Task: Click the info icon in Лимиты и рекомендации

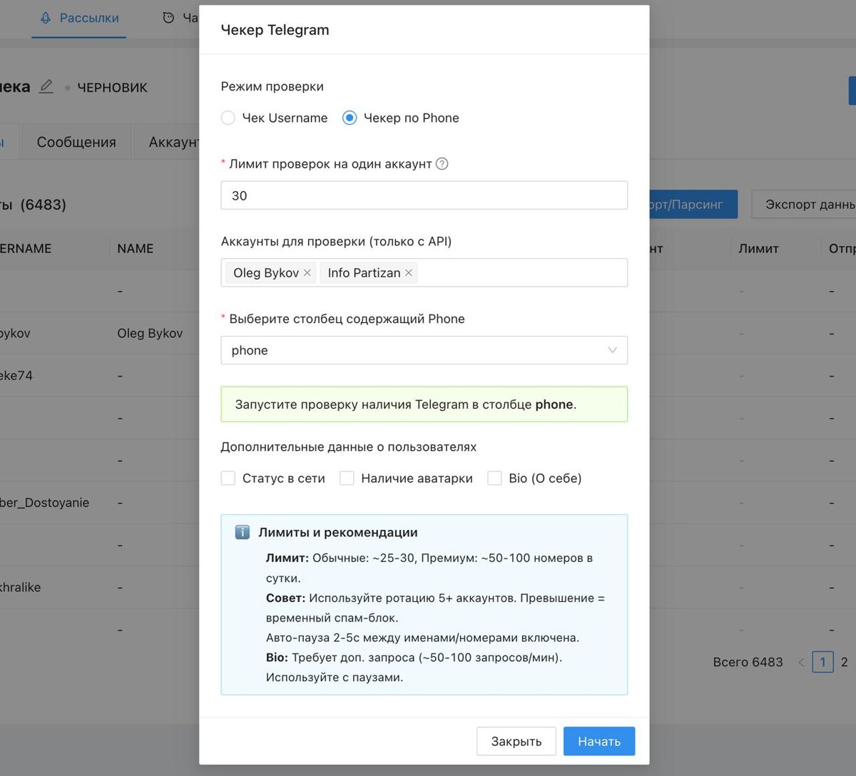Action: point(243,532)
